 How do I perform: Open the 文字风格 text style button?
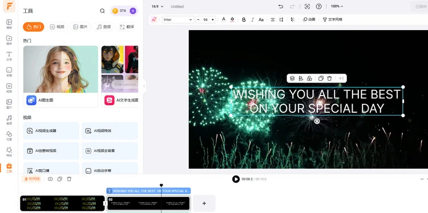click(333, 19)
